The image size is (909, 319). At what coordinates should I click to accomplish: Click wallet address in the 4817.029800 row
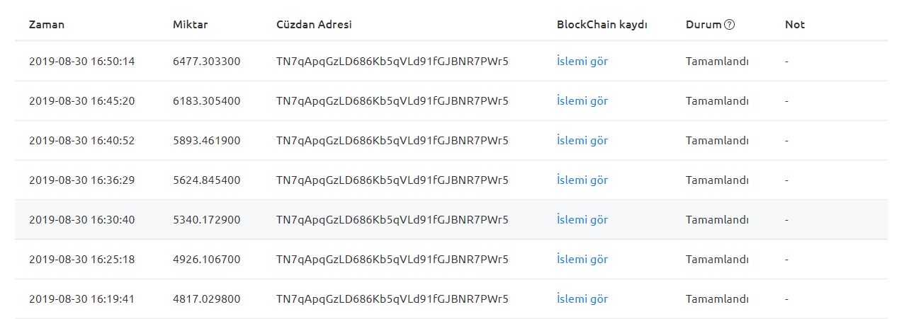pyautogui.click(x=393, y=299)
